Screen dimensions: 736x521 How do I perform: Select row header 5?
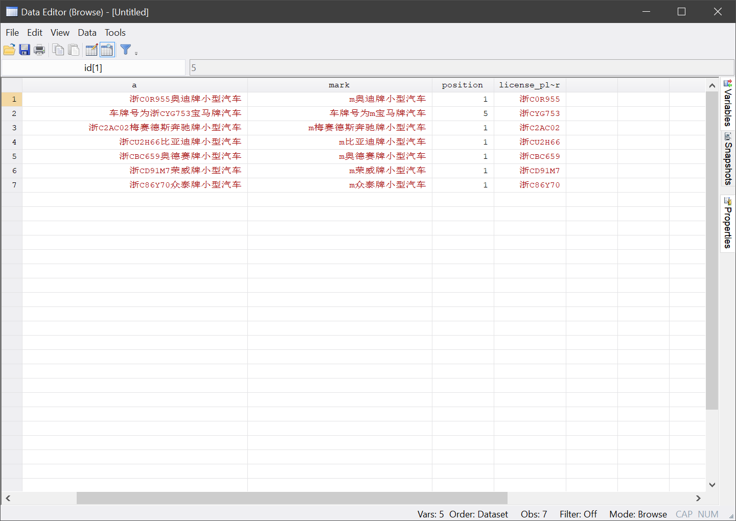12,156
